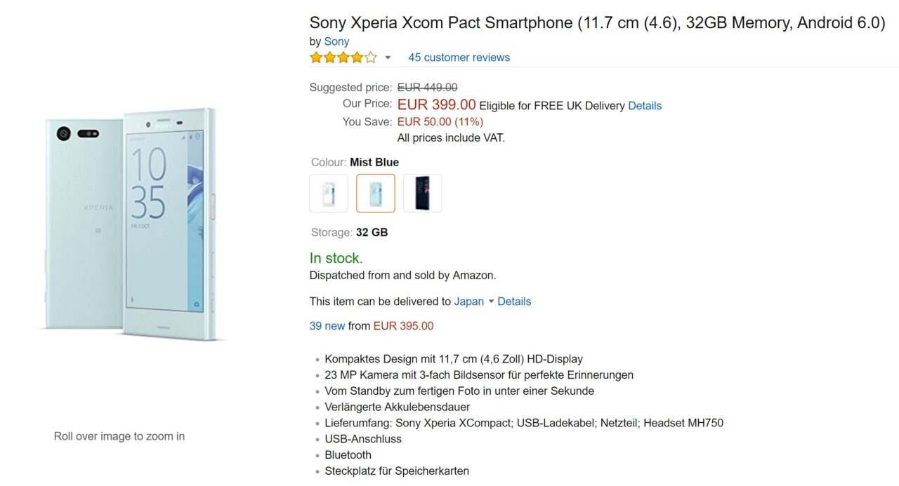Click the product title heading

pyautogui.click(x=597, y=22)
